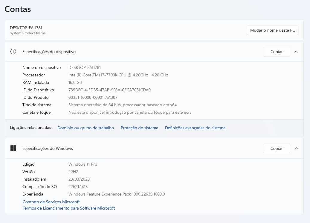Viewport: 310px width, 223px height.
Task: Select the Nome do dispositivo value DESKTOP-EAIJ781
Action: click(85, 67)
